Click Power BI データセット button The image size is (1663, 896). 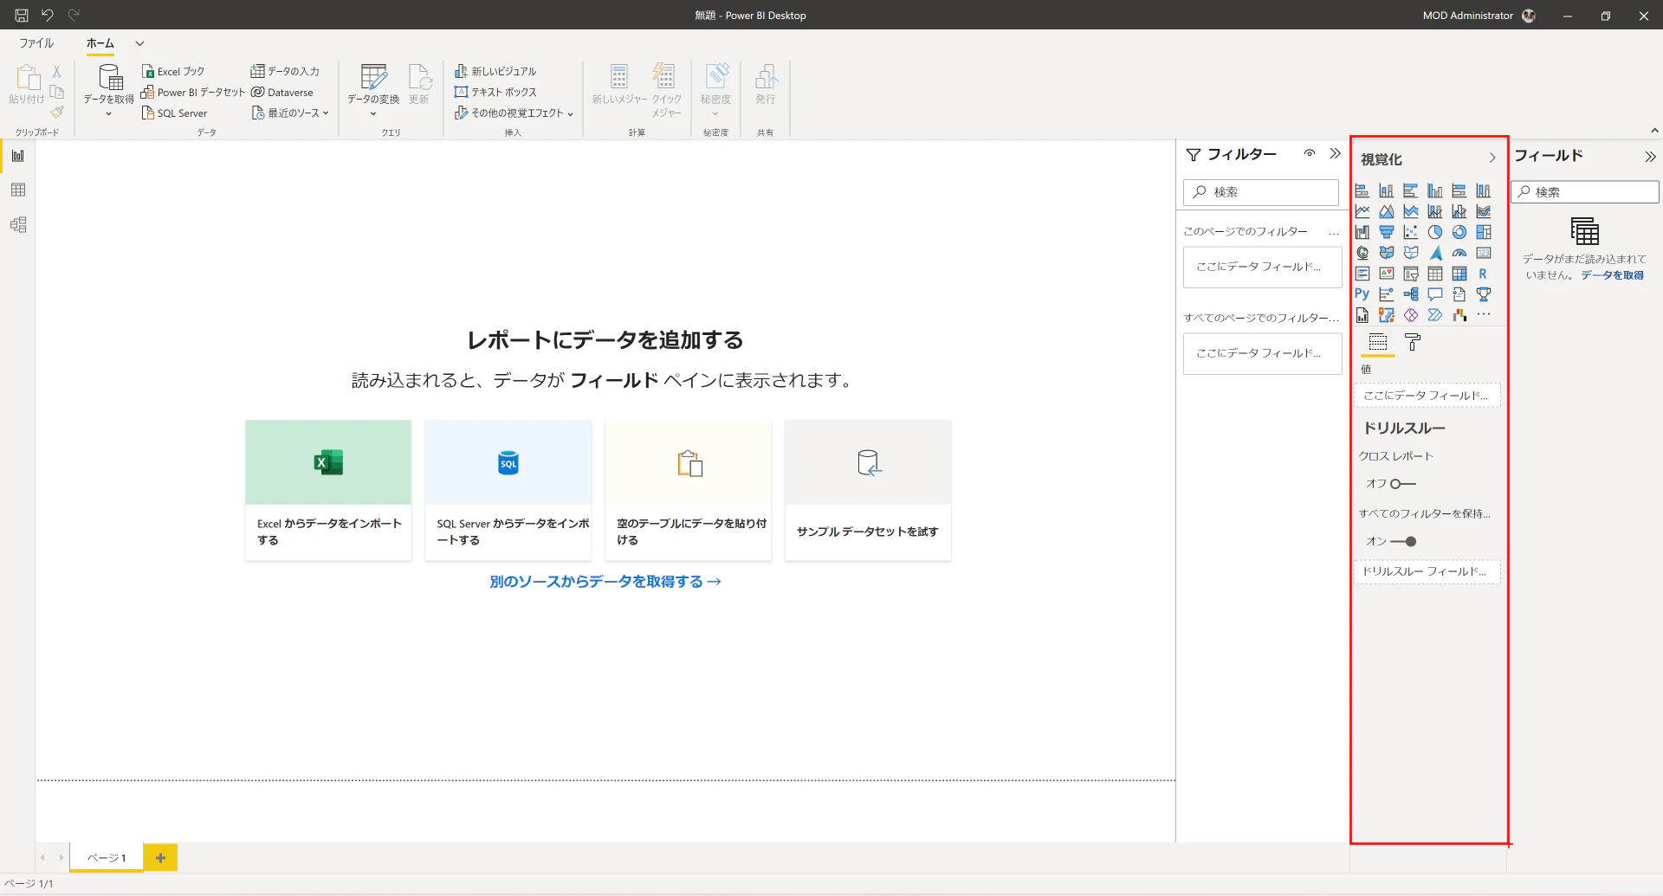193,93
